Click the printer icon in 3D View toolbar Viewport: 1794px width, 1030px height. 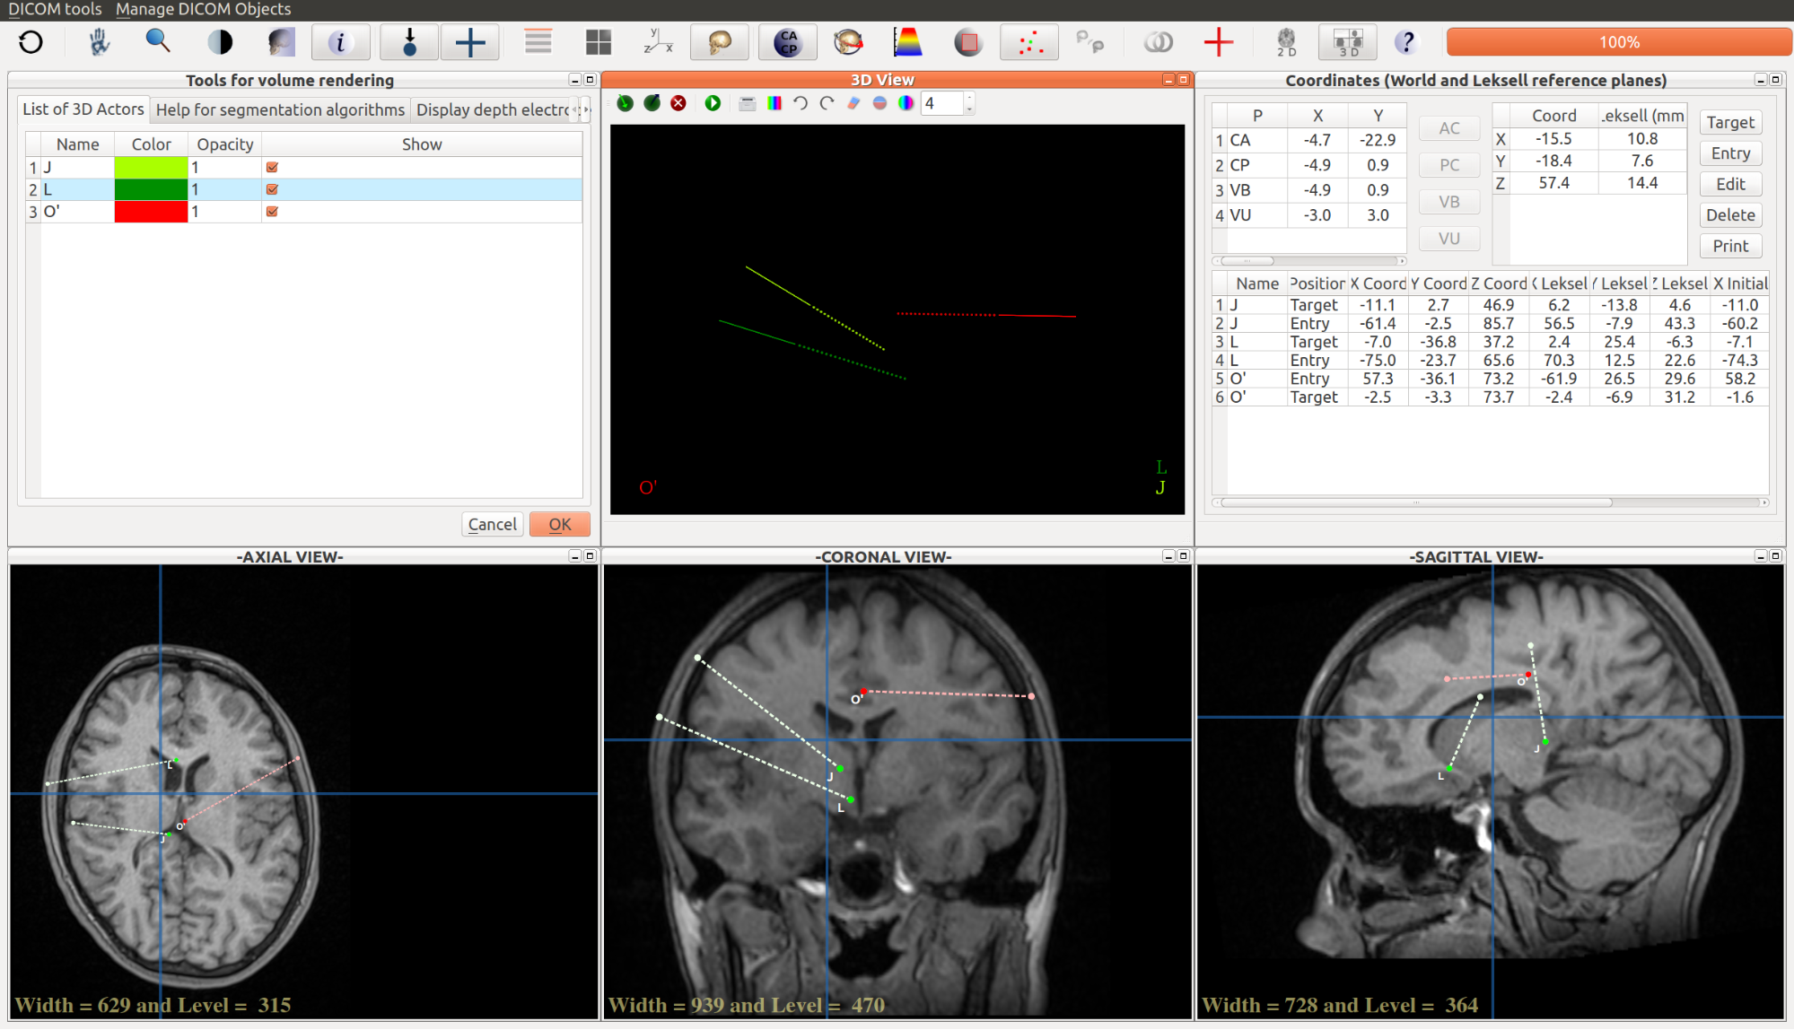click(747, 103)
